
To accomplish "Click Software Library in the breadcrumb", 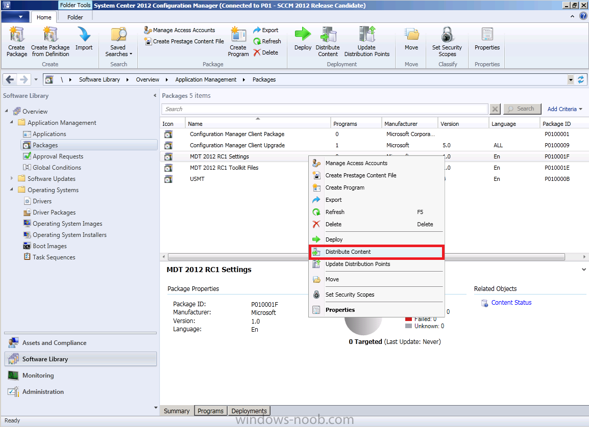I will (x=100, y=79).
